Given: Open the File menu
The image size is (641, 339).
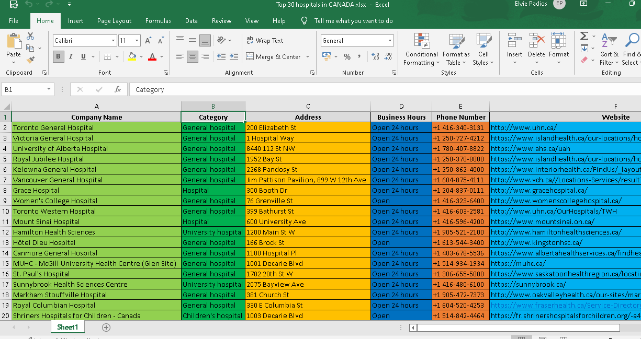Looking at the screenshot, I should (14, 21).
